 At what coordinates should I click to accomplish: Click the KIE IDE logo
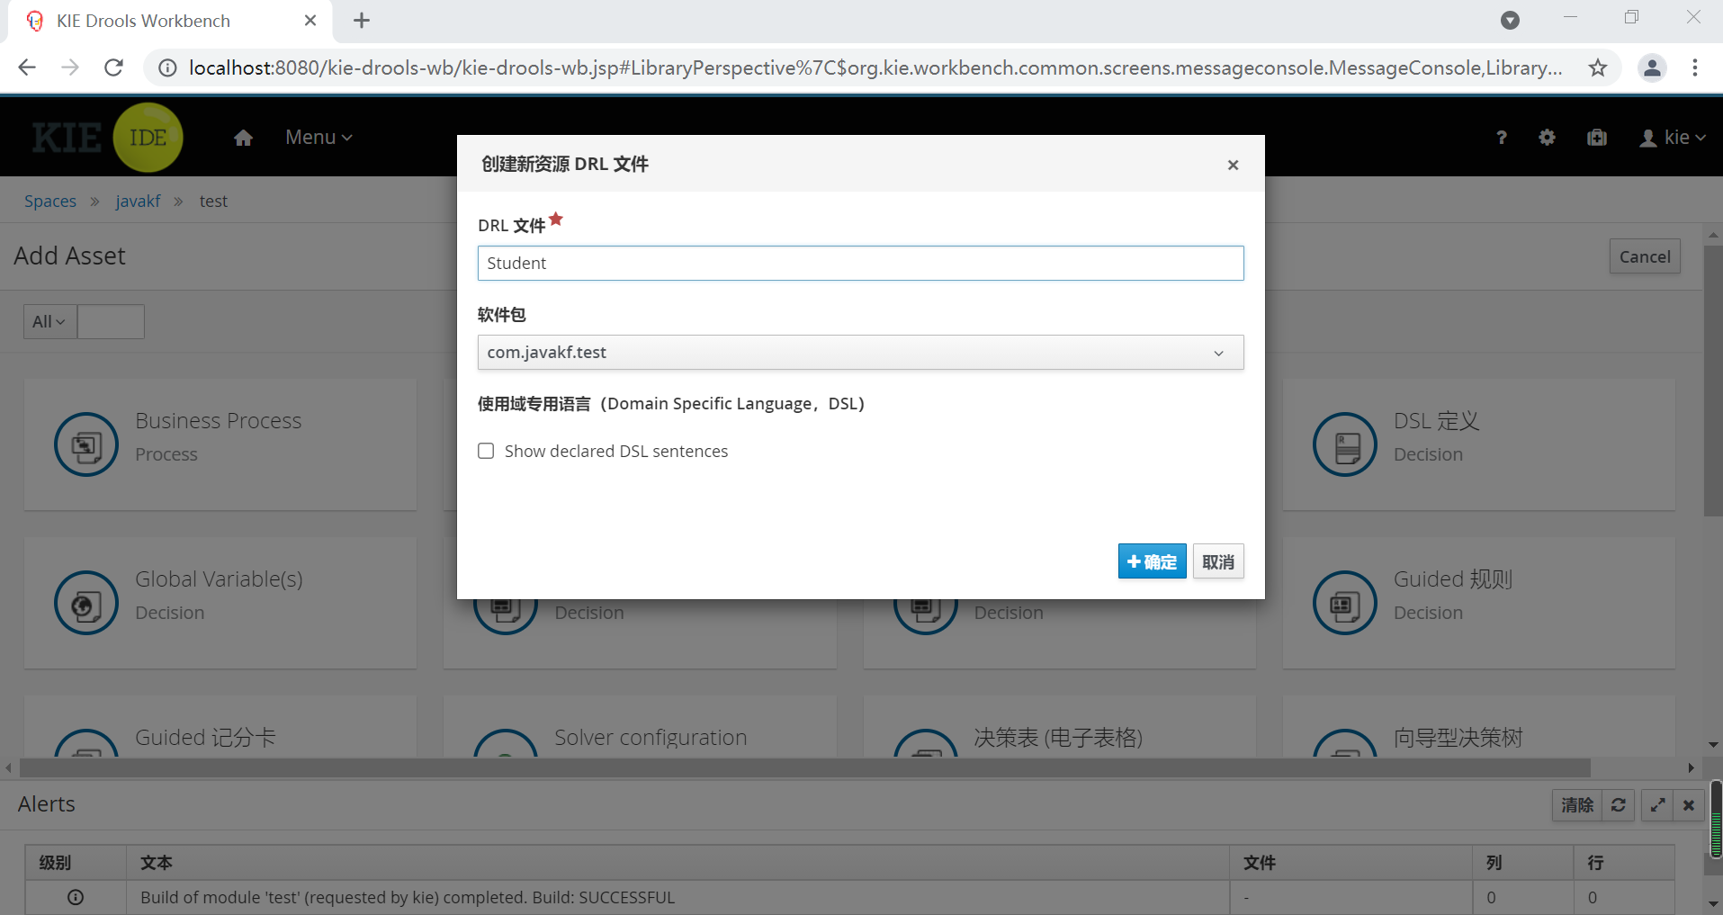click(107, 138)
